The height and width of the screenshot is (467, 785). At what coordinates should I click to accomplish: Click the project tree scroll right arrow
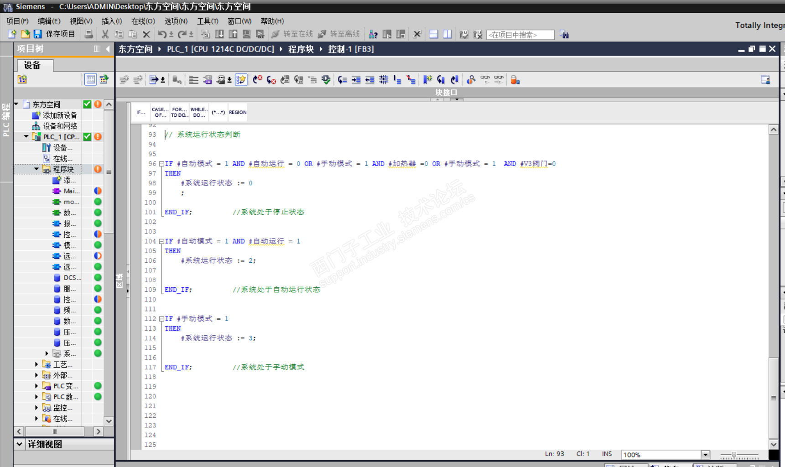coord(99,431)
